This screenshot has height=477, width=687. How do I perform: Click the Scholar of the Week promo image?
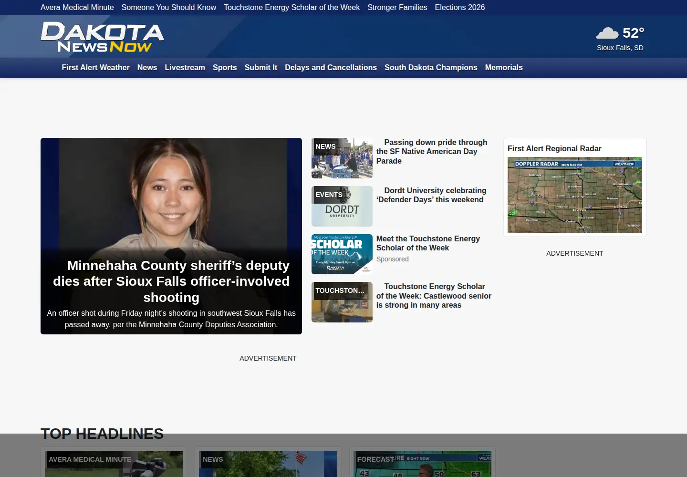click(x=342, y=254)
